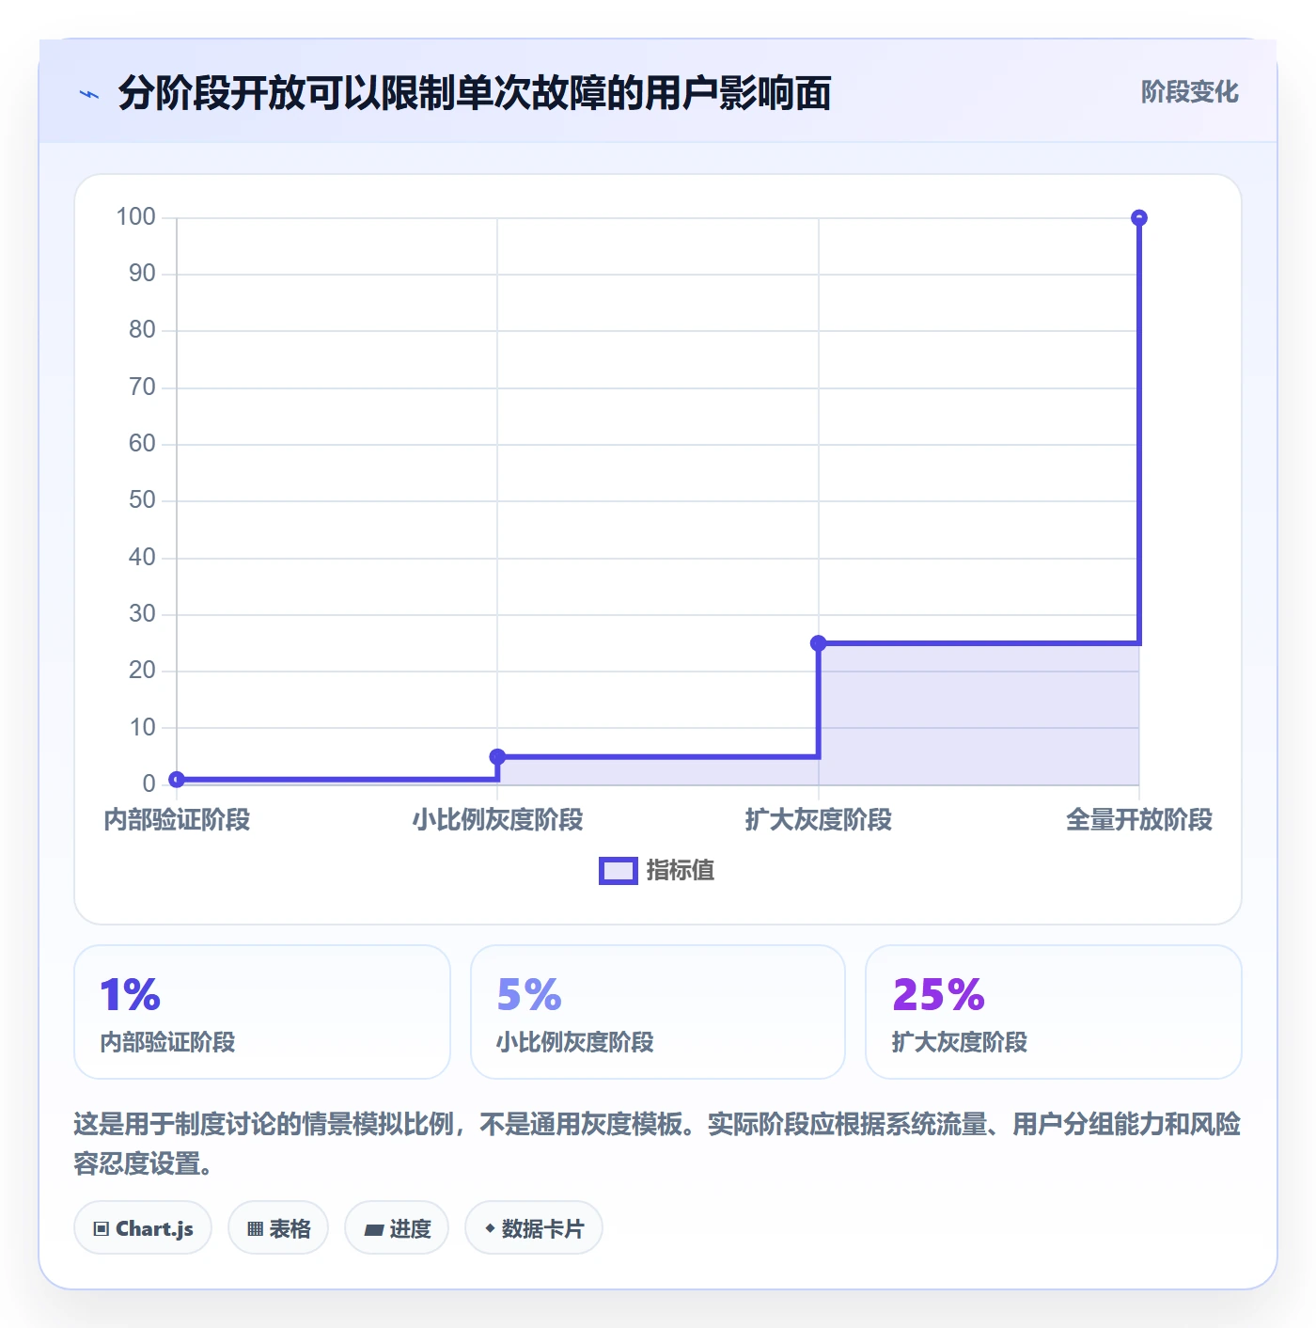The height and width of the screenshot is (1328, 1316).
Task: Click the 进度 tag chip
Action: tap(397, 1228)
